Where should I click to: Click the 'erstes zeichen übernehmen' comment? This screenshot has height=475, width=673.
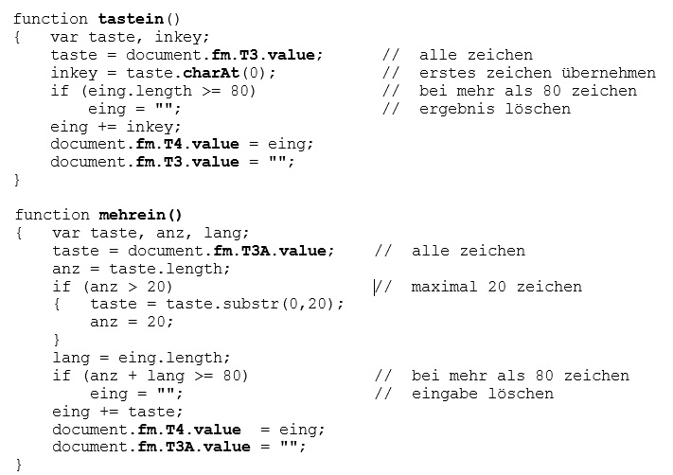[537, 73]
